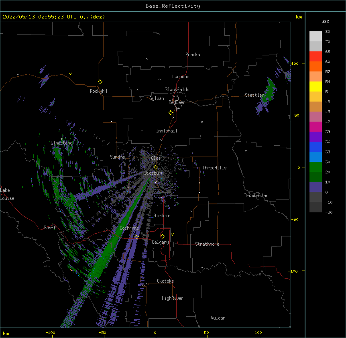This screenshot has height=338, width=346.
Task: Pick the red swatch in the dBZ legend
Action: (x=315, y=57)
